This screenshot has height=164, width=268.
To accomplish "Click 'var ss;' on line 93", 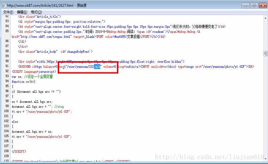I will 17,77.
